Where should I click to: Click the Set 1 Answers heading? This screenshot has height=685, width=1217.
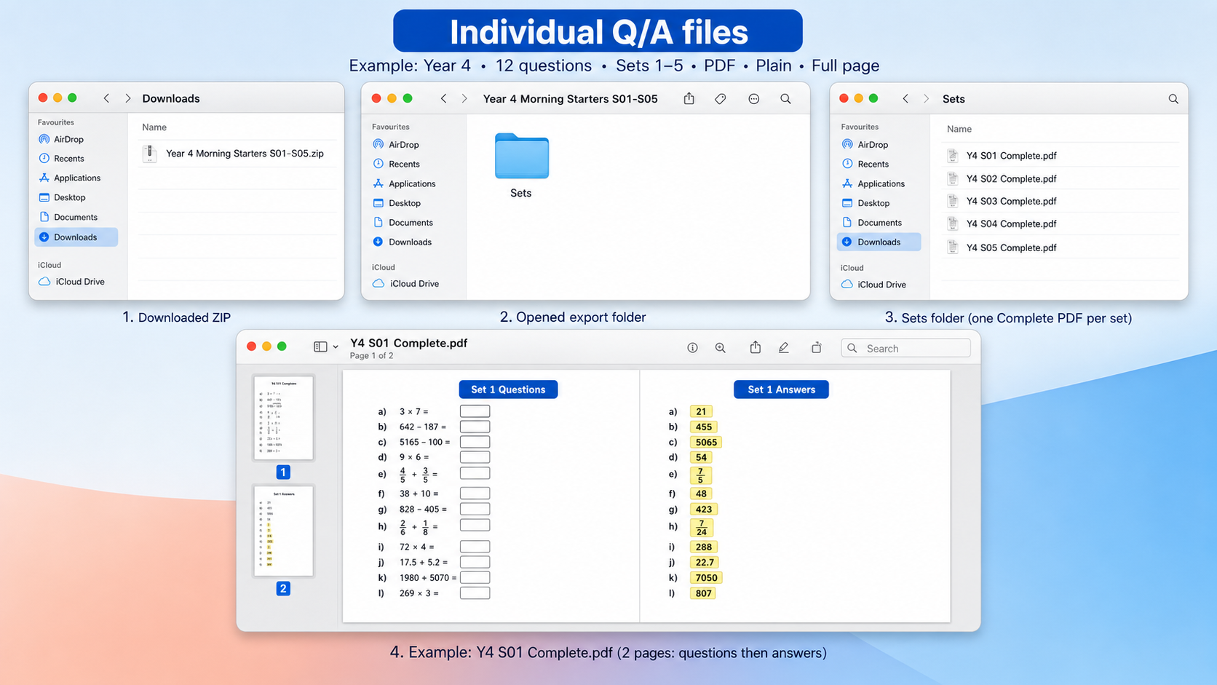point(781,389)
